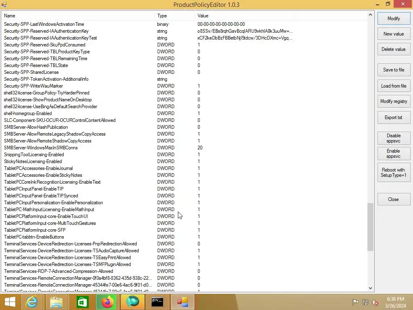Select RemoteConnectionManager-0f0a4bf8 entry

click(x=184, y=278)
